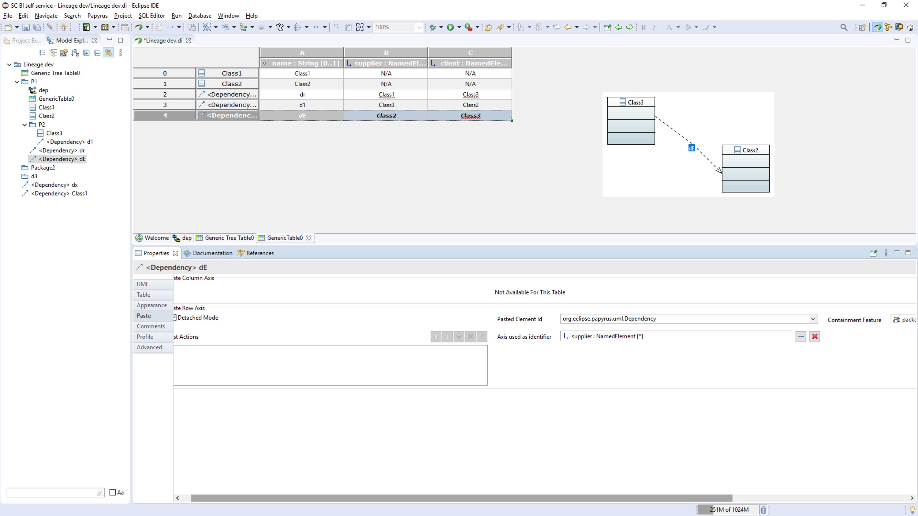Screen dimensions: 918x516
Task: Click the red X delete identifier axis button
Action: (815, 336)
